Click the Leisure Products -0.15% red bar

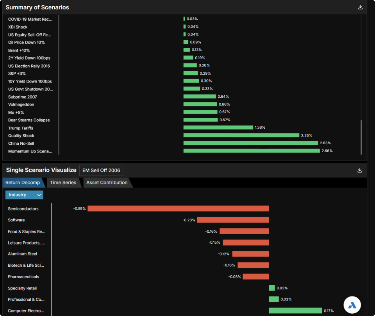click(246, 242)
